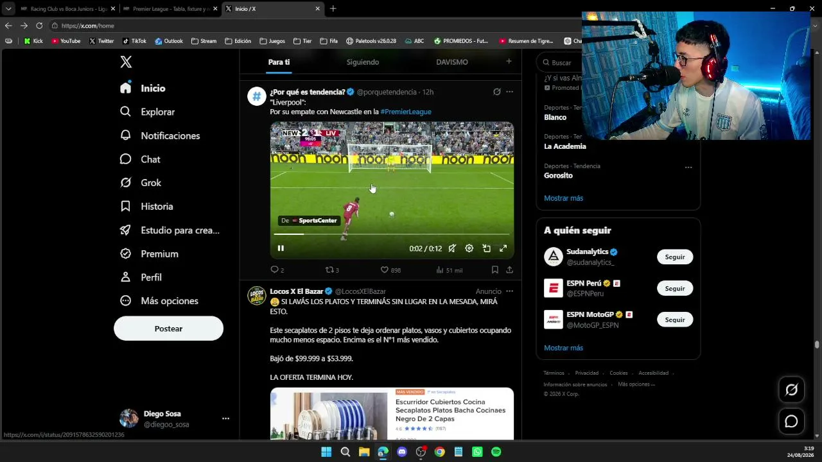Viewport: 822px width, 462px height.
Task: Click the page vertical scrollbar thumb
Action: point(817,345)
